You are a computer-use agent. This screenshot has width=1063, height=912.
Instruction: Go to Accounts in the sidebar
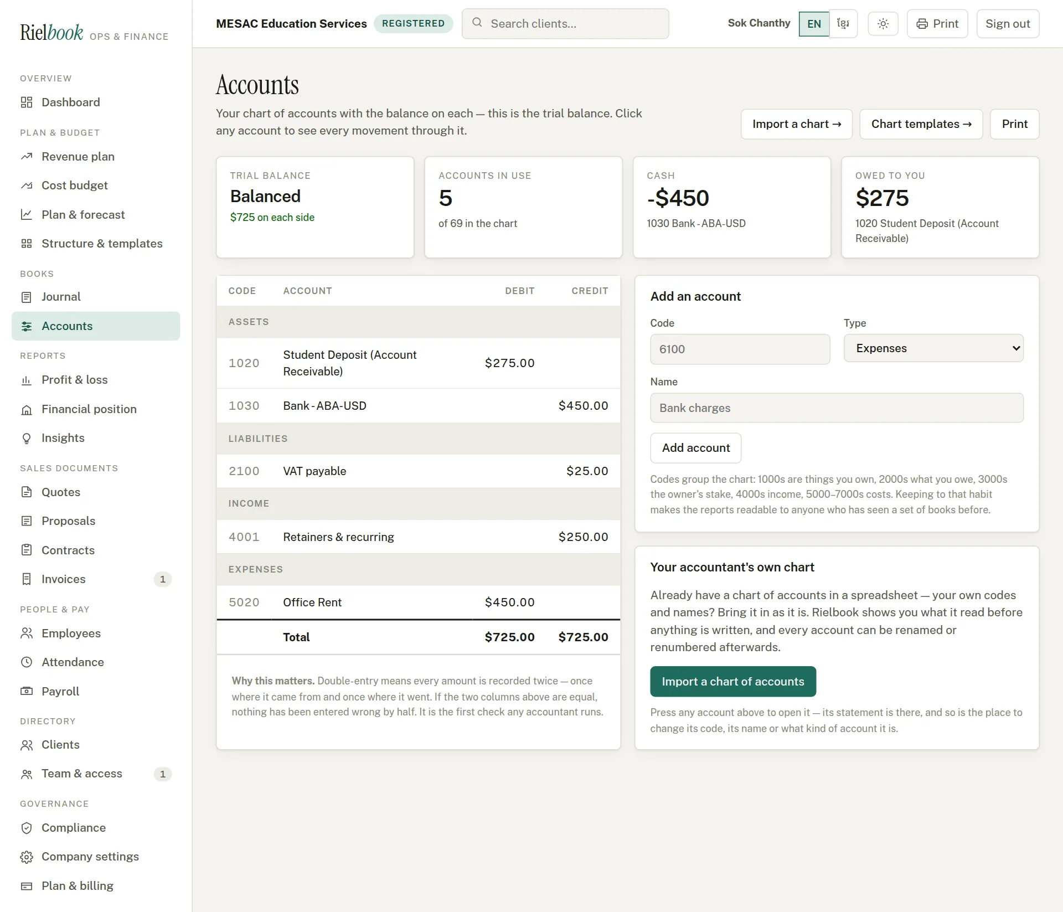pyautogui.click(x=96, y=326)
